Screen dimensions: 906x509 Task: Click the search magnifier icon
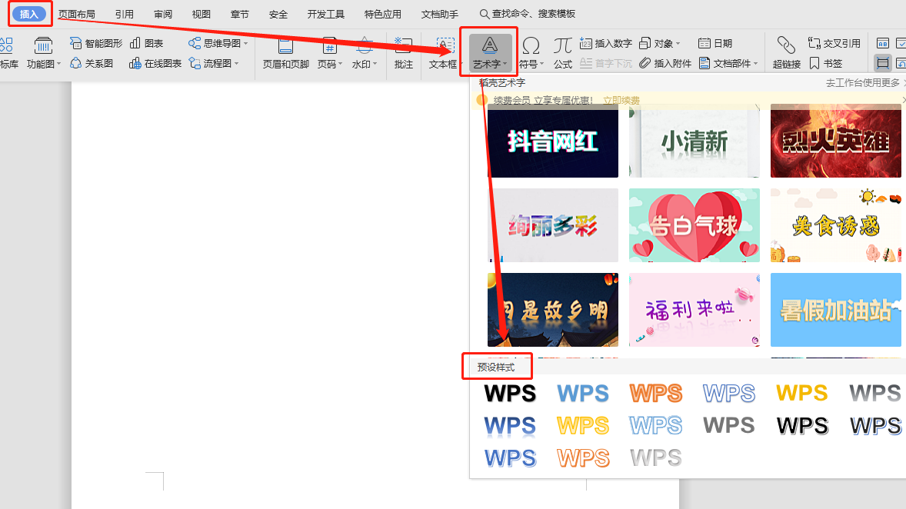tap(485, 13)
